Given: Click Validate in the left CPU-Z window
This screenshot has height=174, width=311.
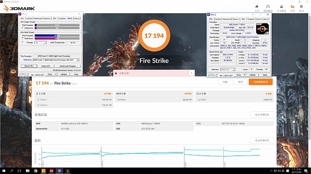Looking at the screenshot, I should pos(63,74).
